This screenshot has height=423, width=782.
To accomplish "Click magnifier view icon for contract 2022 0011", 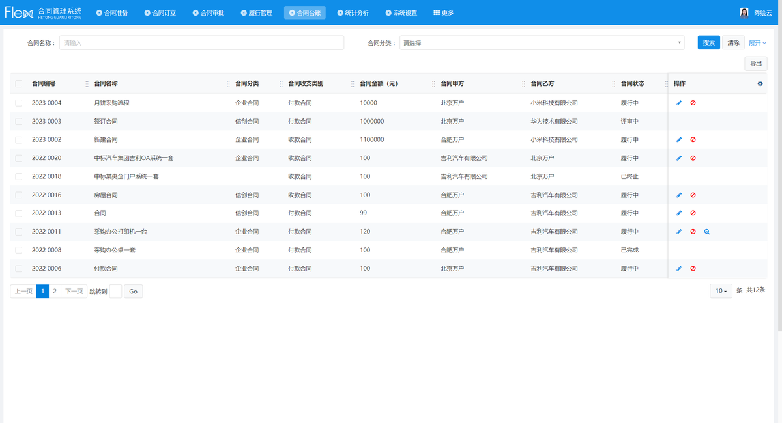I will tap(706, 232).
